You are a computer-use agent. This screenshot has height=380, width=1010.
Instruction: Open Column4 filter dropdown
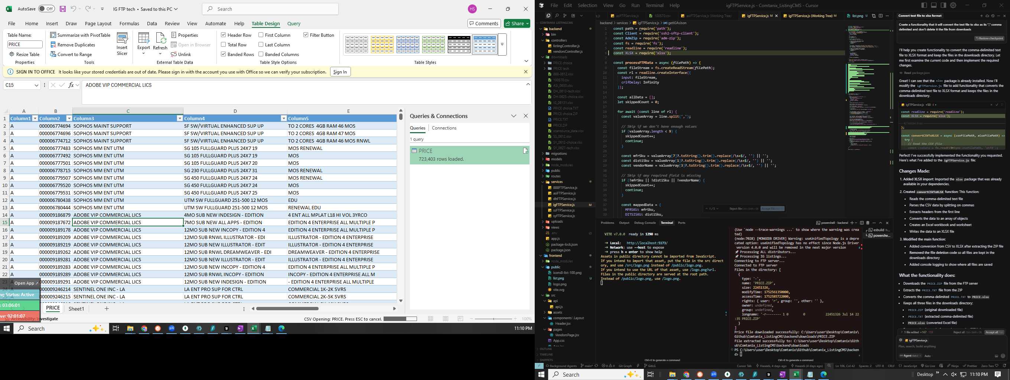pyautogui.click(x=283, y=118)
